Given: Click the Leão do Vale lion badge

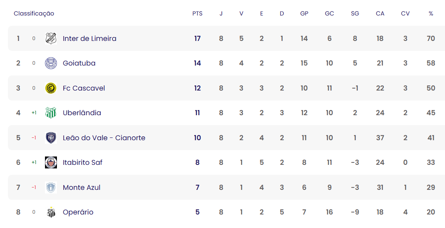Looking at the screenshot, I should (51, 138).
